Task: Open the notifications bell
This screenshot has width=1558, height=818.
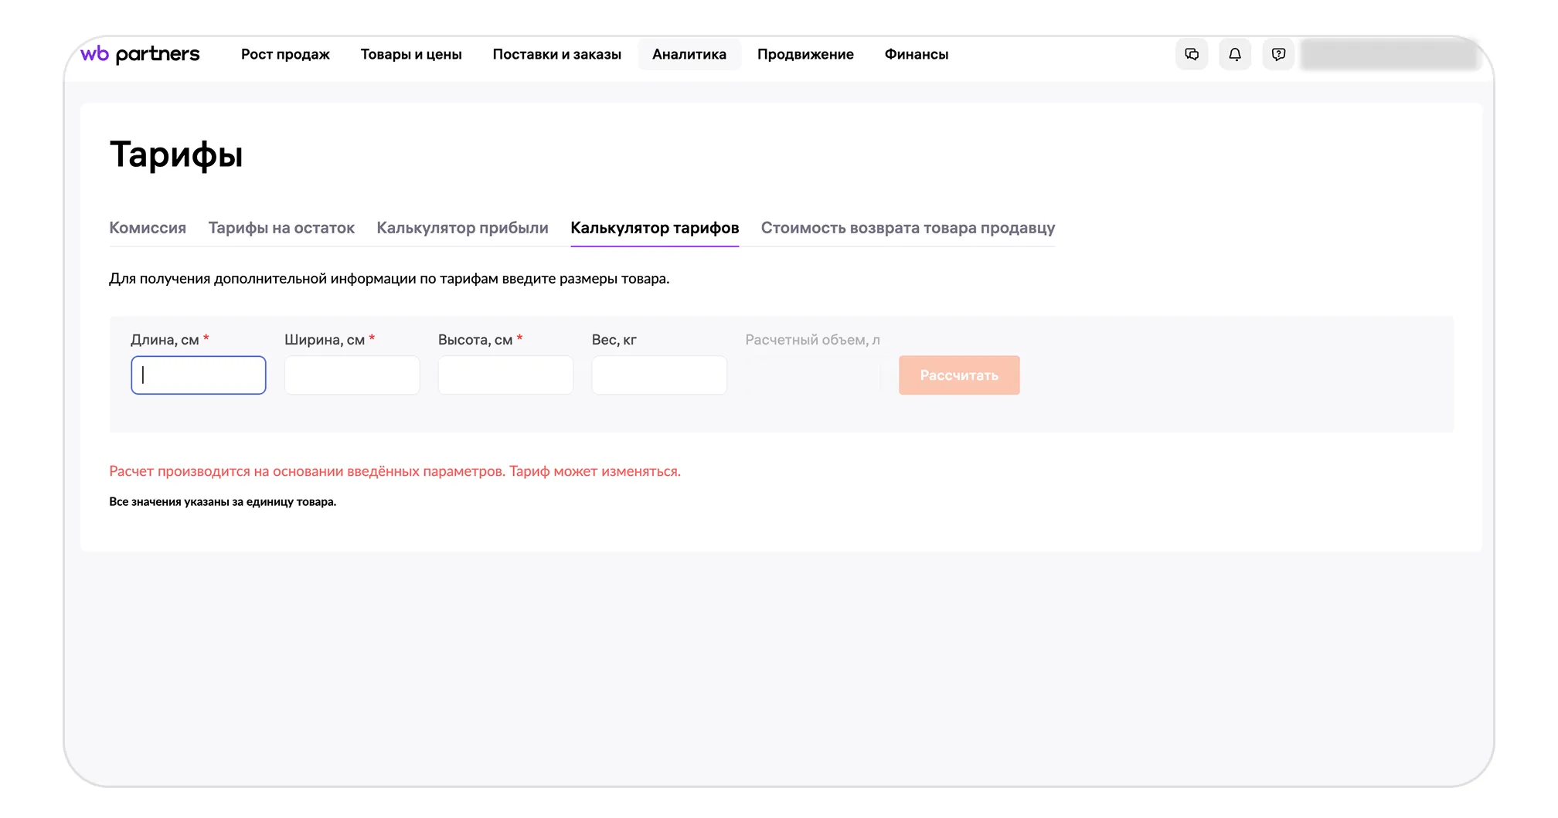Action: [1235, 54]
